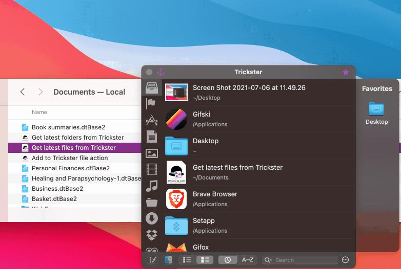Click the ~/Desktop path under Screen Shot entry
Screen dimensions: 401x269
pos(206,98)
